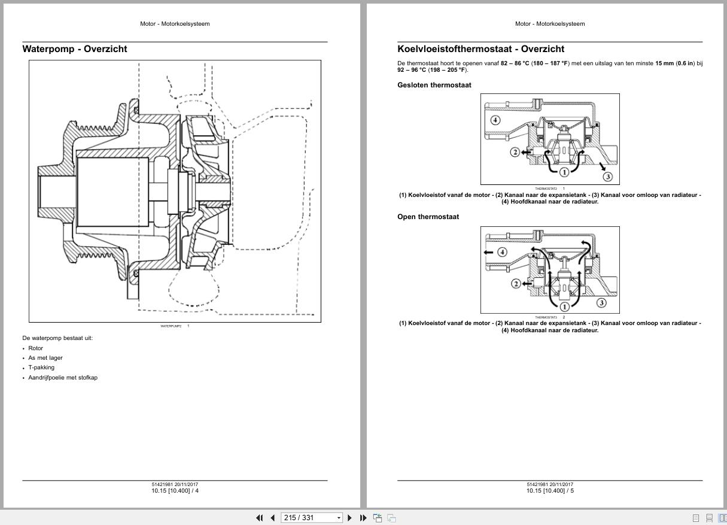
Task: Go to the next page
Action: click(x=350, y=518)
